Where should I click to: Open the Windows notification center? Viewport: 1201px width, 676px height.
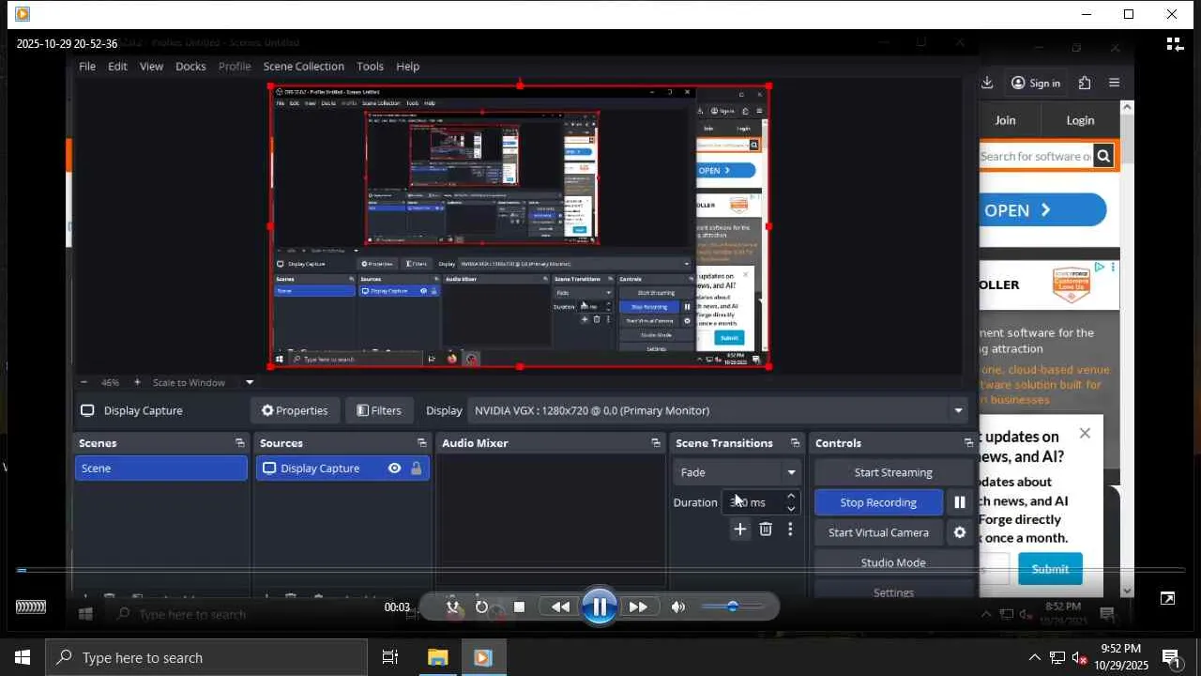[1171, 657]
